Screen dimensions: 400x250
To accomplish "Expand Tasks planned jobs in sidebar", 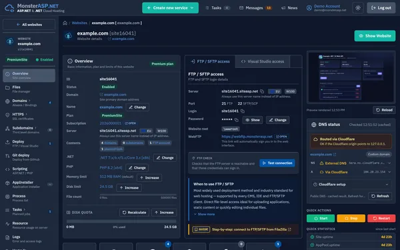I will click(29, 211).
